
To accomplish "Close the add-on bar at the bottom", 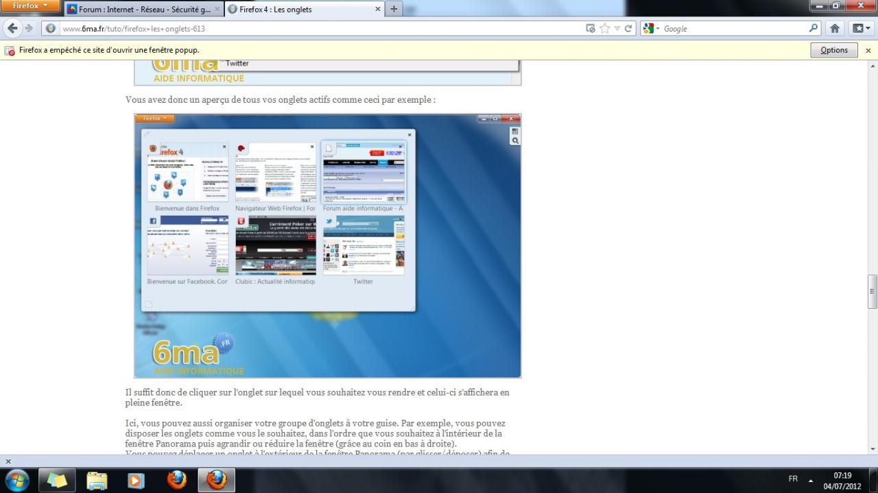I will point(8,462).
